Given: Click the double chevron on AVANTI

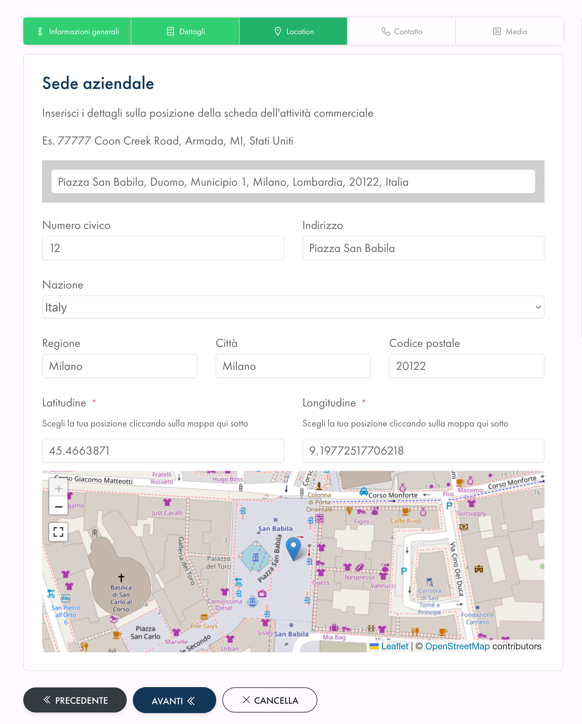Looking at the screenshot, I should (x=191, y=700).
